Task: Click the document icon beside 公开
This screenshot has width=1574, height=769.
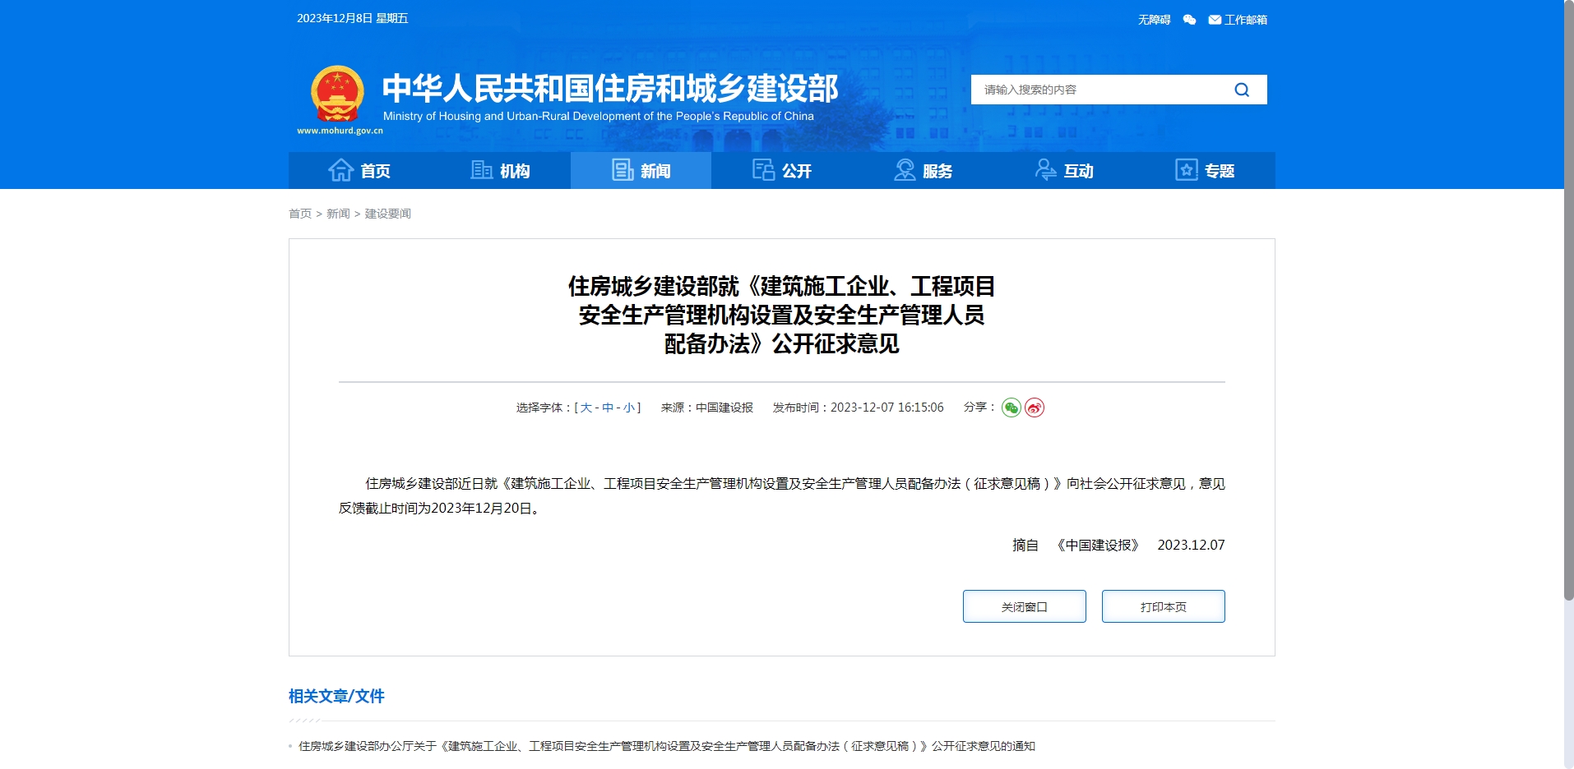Action: pyautogui.click(x=763, y=170)
